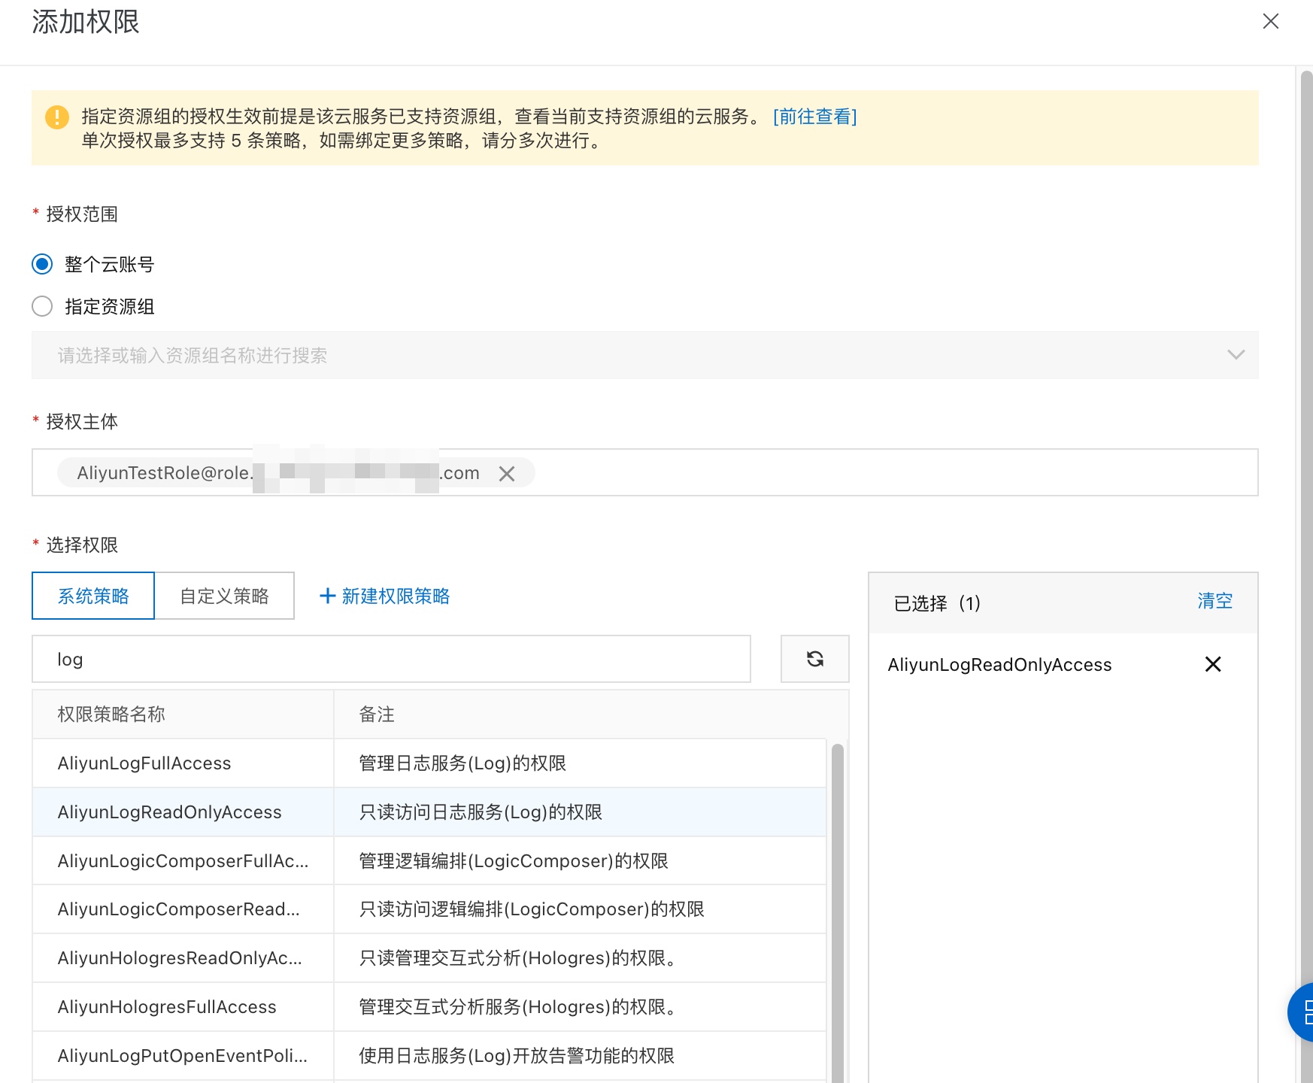The width and height of the screenshot is (1313, 1083).
Task: Select the AliyunLogReadOnlyAccess policy in the table
Action: (x=429, y=812)
